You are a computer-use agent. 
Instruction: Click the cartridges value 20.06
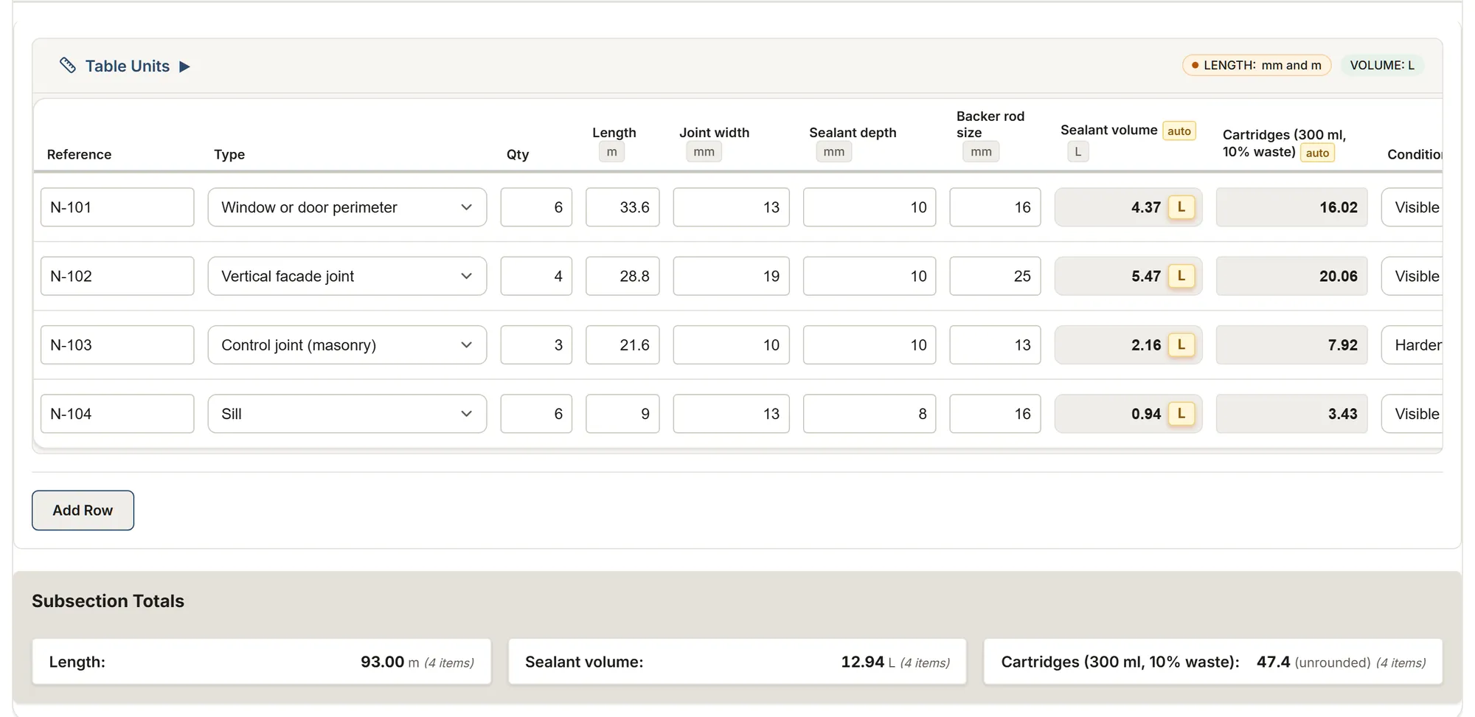point(1291,276)
